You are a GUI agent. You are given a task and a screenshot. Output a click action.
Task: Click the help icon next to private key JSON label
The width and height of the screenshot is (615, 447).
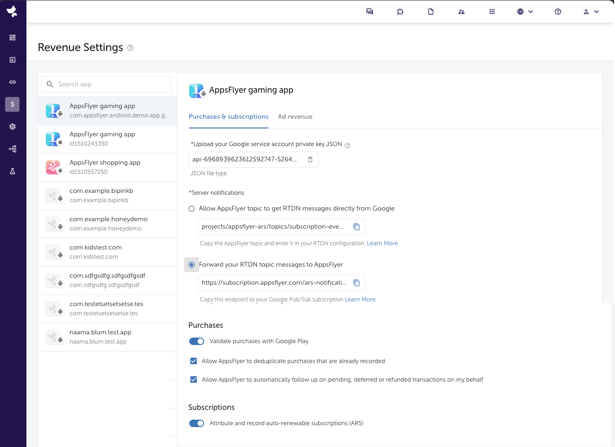click(x=347, y=145)
